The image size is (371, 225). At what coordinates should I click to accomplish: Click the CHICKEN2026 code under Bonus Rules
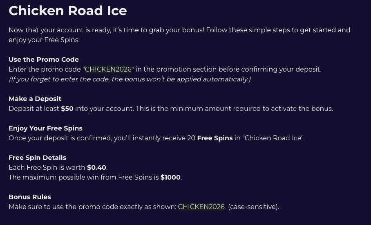click(201, 207)
